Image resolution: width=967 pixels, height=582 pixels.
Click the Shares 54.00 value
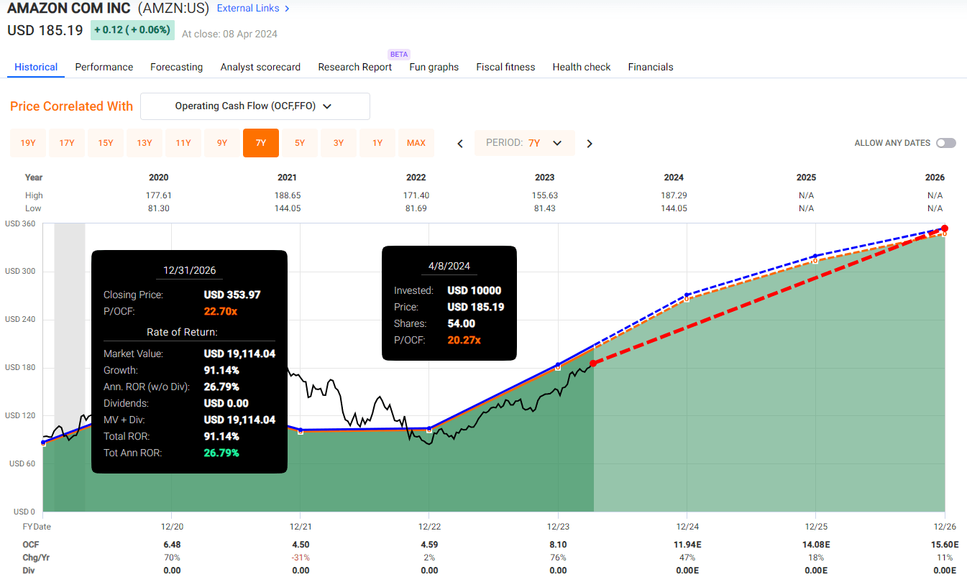(x=462, y=323)
